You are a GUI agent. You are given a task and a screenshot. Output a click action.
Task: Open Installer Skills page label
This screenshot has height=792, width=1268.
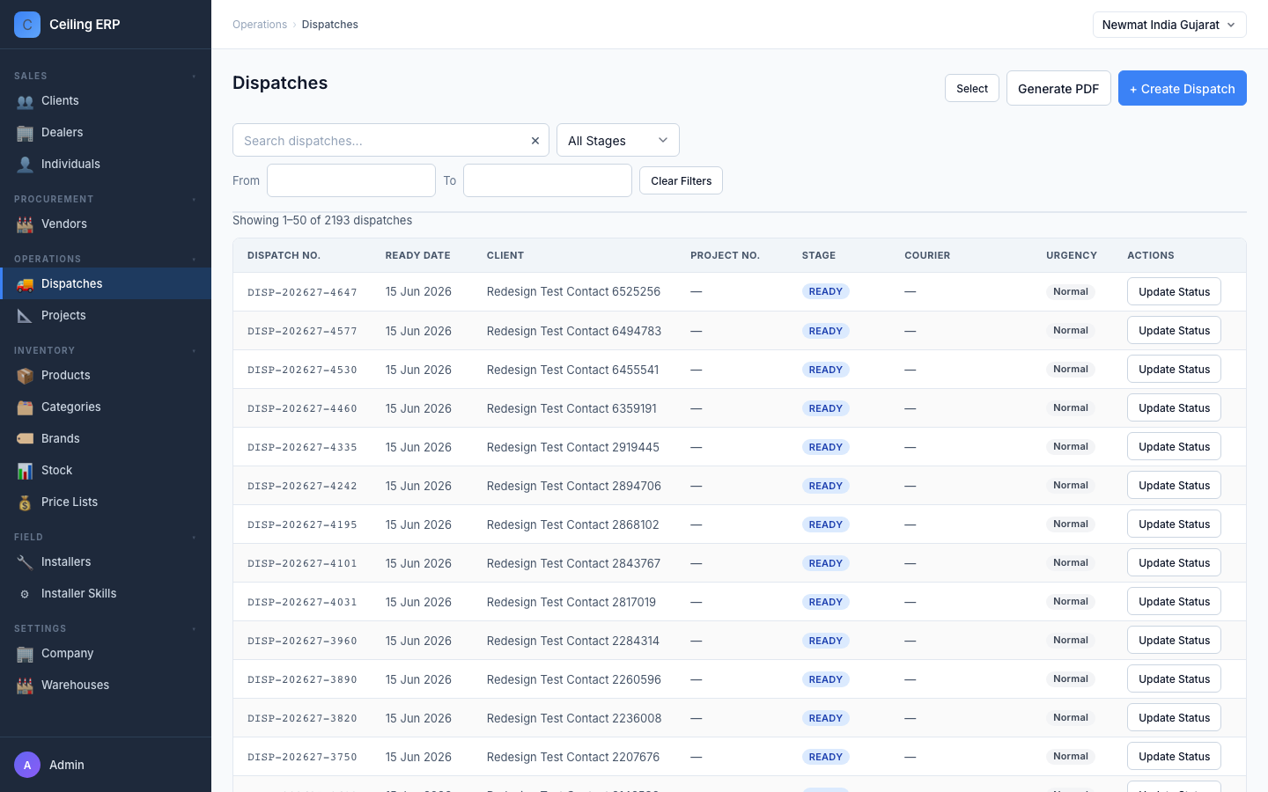pyautogui.click(x=78, y=593)
